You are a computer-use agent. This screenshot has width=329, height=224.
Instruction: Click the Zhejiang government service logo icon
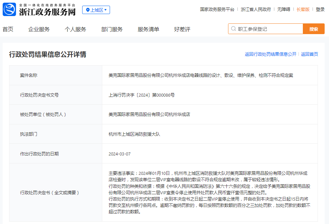coord(9,9)
